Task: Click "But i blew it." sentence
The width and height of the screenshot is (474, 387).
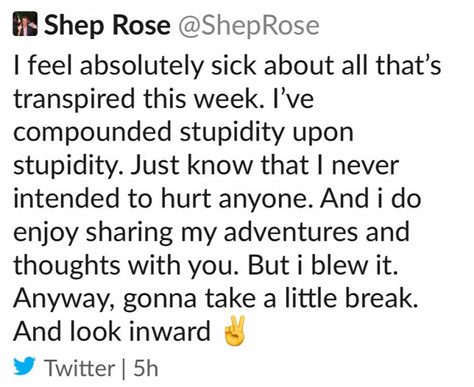Action: click(323, 265)
